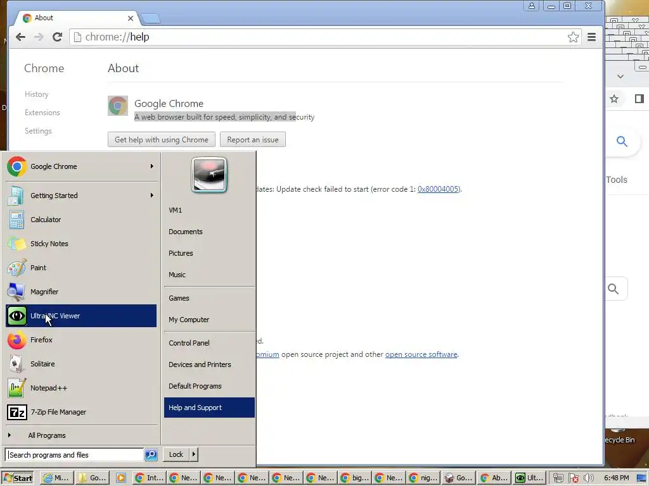Open Pictures from the Start menu
649x486 pixels.
click(x=209, y=253)
